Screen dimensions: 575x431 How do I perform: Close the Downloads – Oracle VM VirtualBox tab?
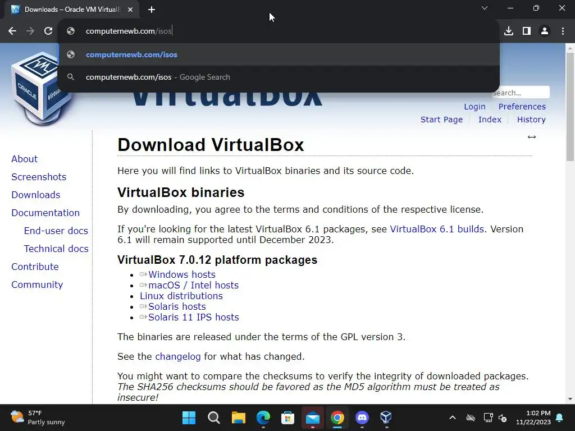pyautogui.click(x=130, y=10)
